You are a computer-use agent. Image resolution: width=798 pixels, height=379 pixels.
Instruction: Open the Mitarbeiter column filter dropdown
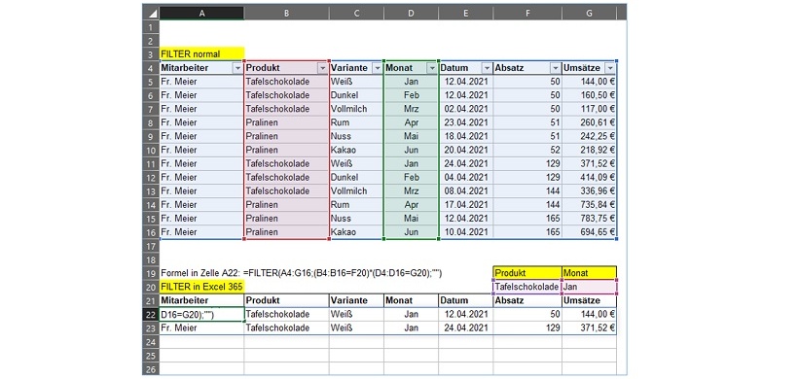coord(237,68)
